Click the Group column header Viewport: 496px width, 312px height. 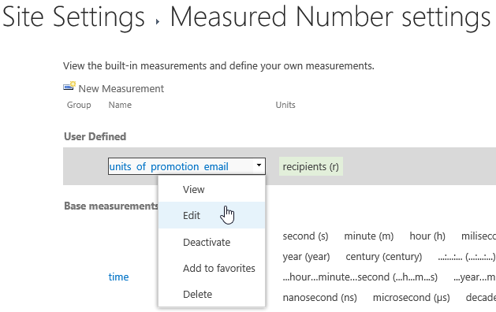[x=79, y=105]
